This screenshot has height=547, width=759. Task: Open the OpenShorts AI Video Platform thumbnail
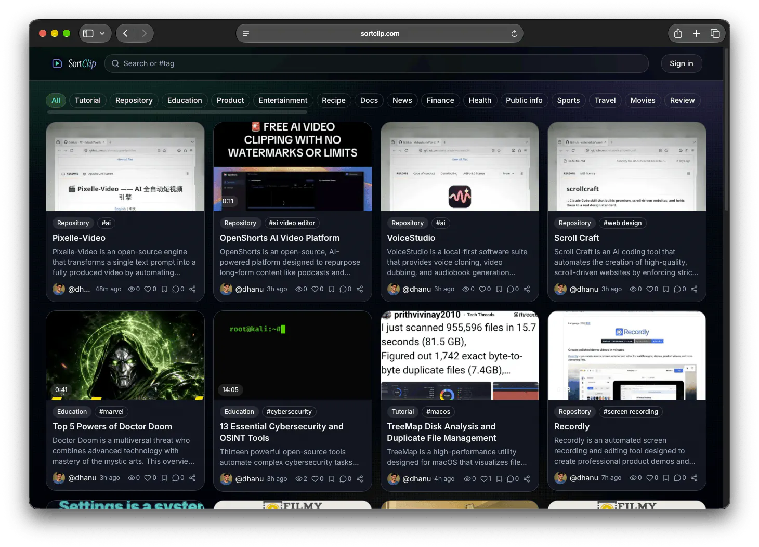(293, 166)
